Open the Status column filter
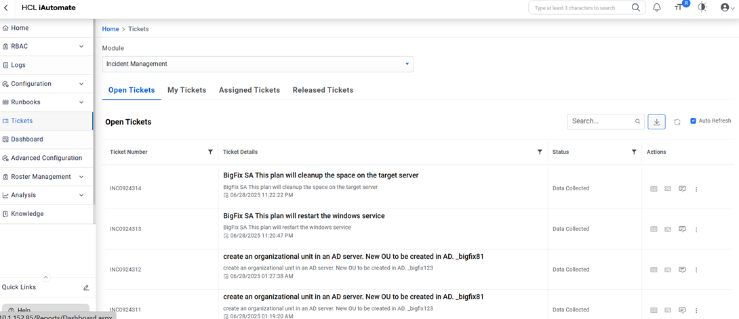739x319 pixels. click(x=634, y=152)
